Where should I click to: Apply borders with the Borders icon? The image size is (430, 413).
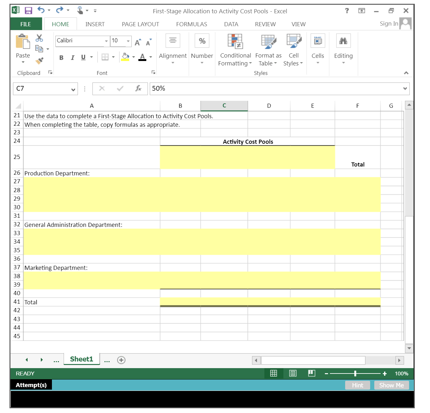tap(105, 57)
